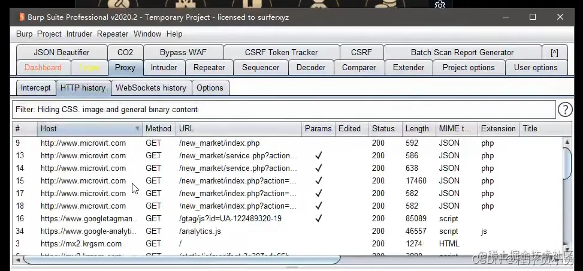Sort by the Edited column header

pos(352,129)
